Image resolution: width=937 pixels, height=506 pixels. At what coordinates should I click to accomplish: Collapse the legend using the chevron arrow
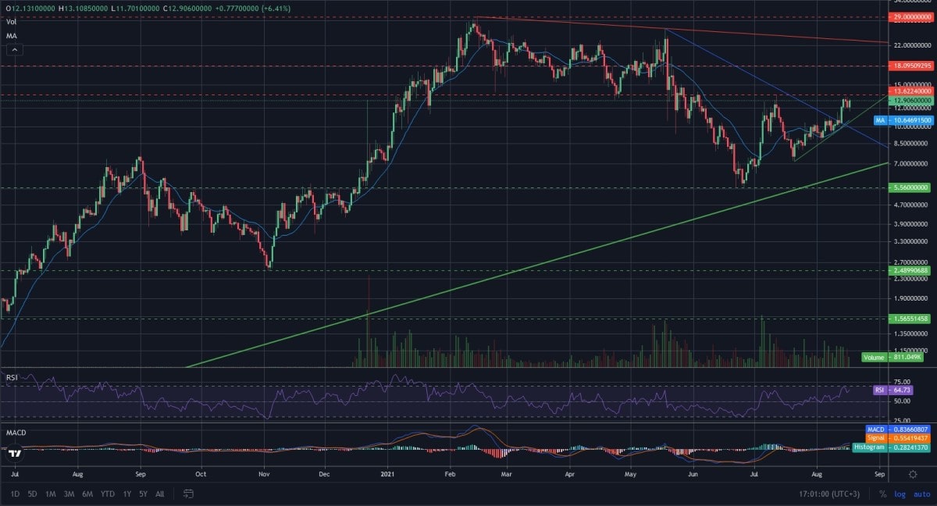click(13, 49)
